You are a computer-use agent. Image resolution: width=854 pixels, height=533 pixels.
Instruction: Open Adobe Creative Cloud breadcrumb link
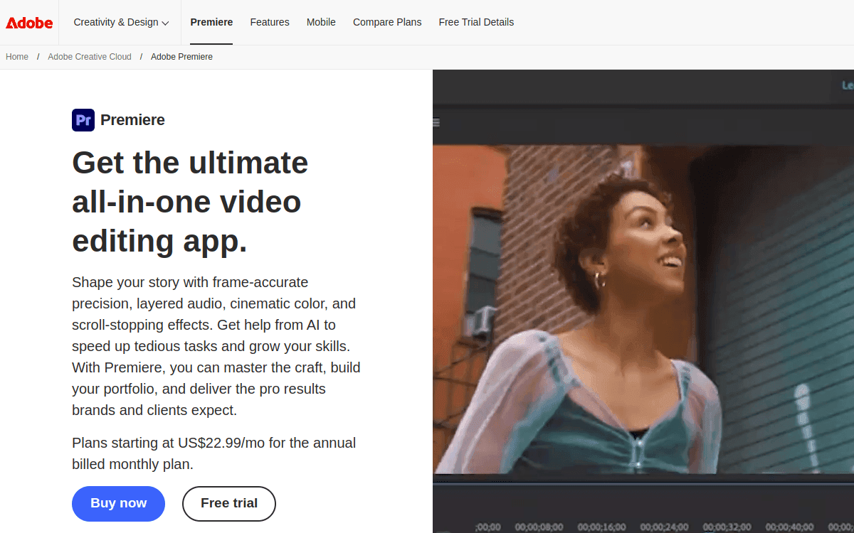tap(89, 56)
